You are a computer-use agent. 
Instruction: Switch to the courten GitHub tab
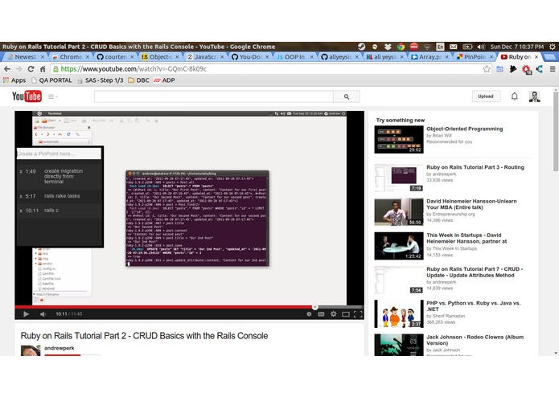tap(115, 57)
